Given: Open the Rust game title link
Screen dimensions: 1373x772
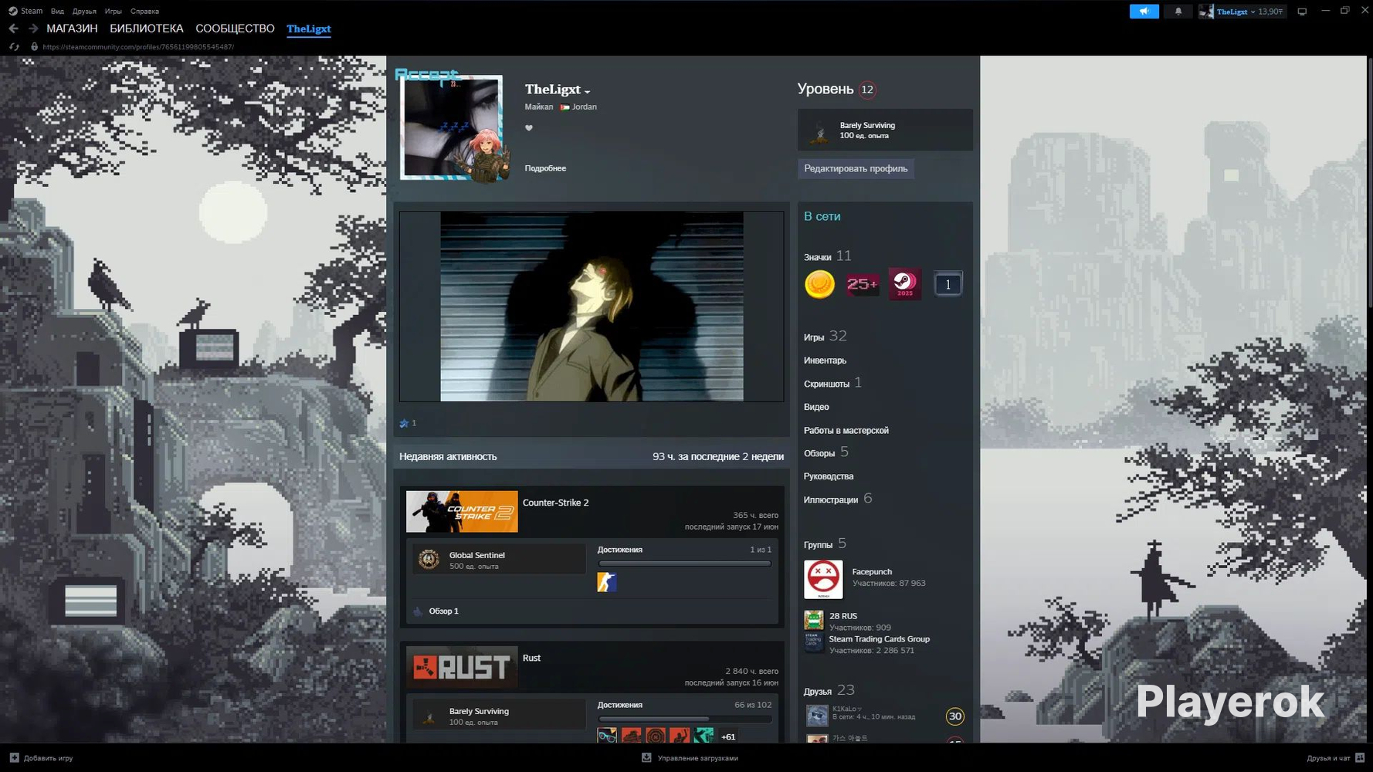Looking at the screenshot, I should point(531,658).
